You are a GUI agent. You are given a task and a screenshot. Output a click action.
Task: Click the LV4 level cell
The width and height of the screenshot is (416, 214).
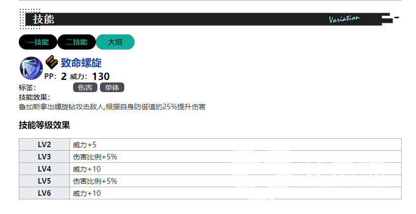tap(45, 169)
